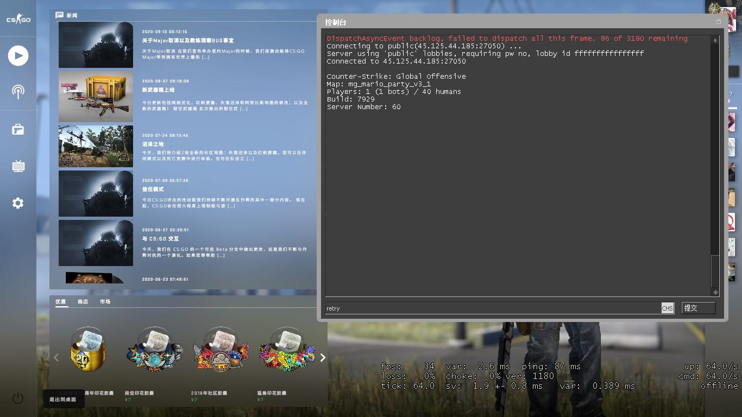This screenshot has width=742, height=417.
Task: Switch to the 商店 store tab
Action: [x=83, y=301]
